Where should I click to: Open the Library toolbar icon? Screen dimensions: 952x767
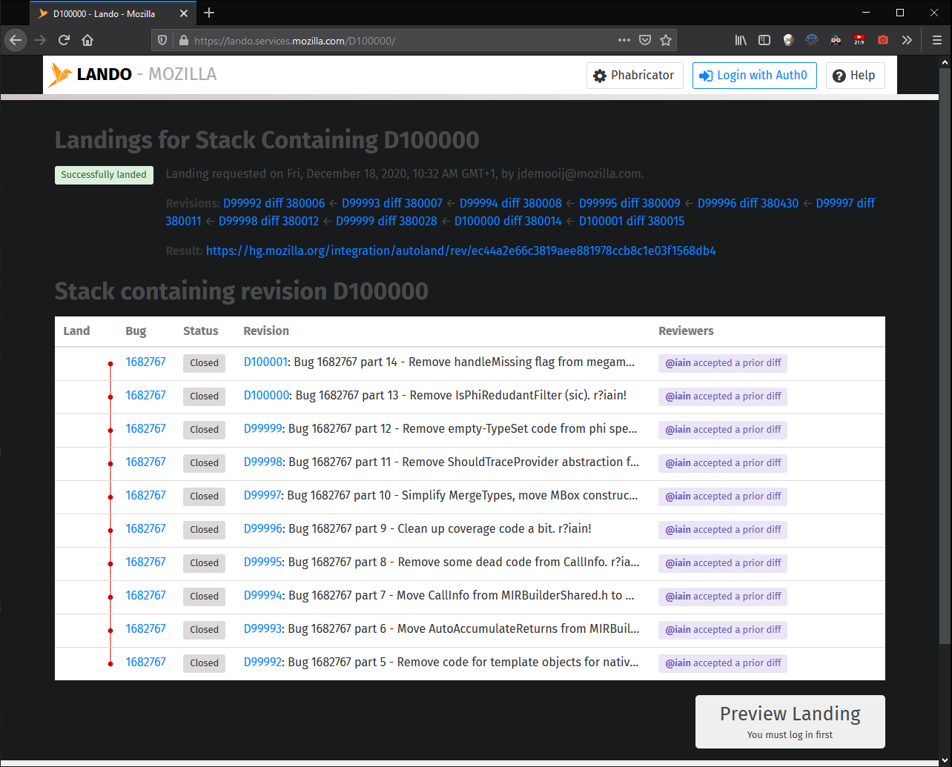[740, 40]
